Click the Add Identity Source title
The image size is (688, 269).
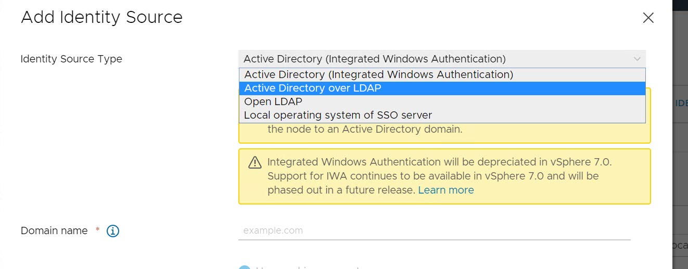[x=101, y=17]
